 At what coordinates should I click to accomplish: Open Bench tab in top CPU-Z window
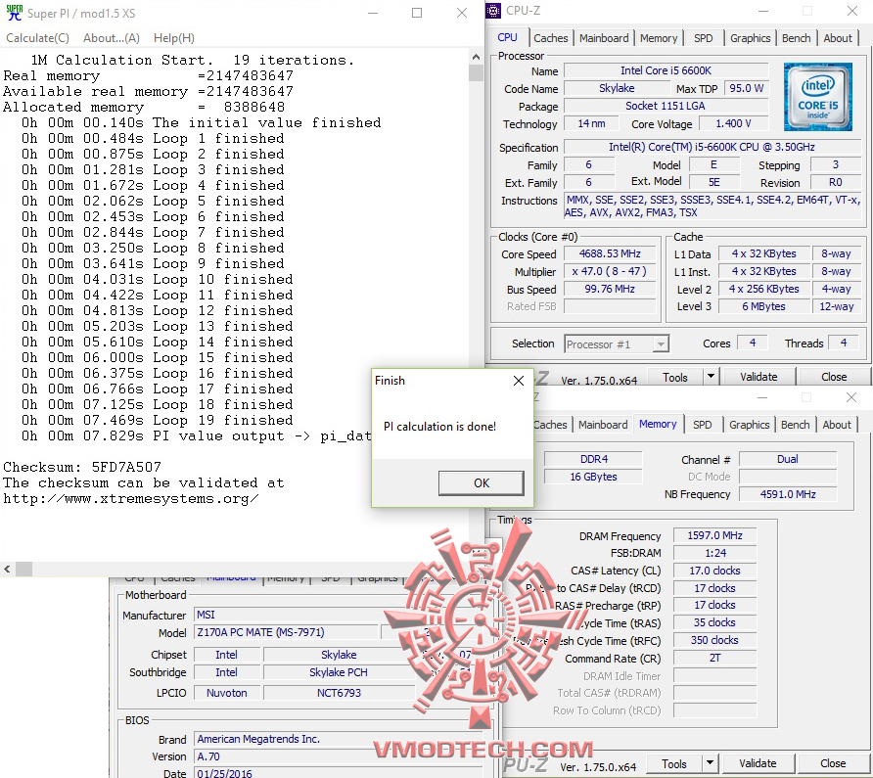(x=796, y=38)
